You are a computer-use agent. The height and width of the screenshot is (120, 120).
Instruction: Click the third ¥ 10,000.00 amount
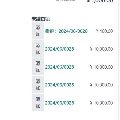(101, 85)
